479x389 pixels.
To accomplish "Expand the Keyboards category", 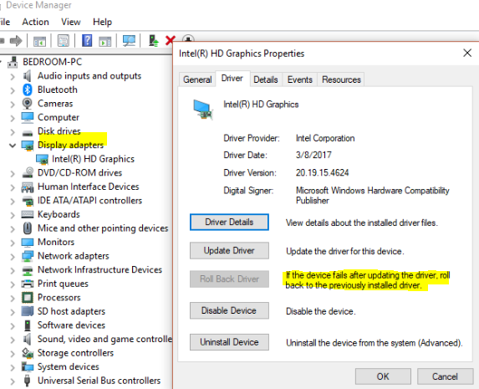I will point(13,215).
